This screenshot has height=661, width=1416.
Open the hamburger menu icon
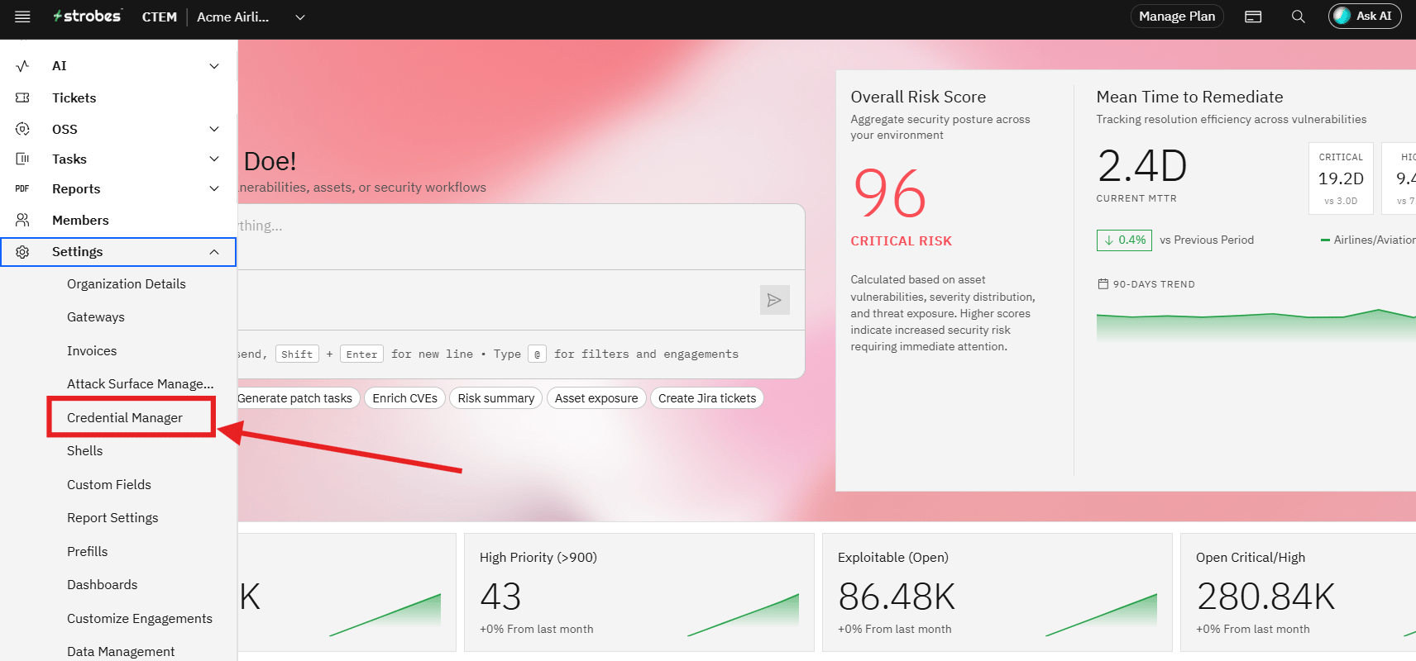pyautogui.click(x=22, y=17)
